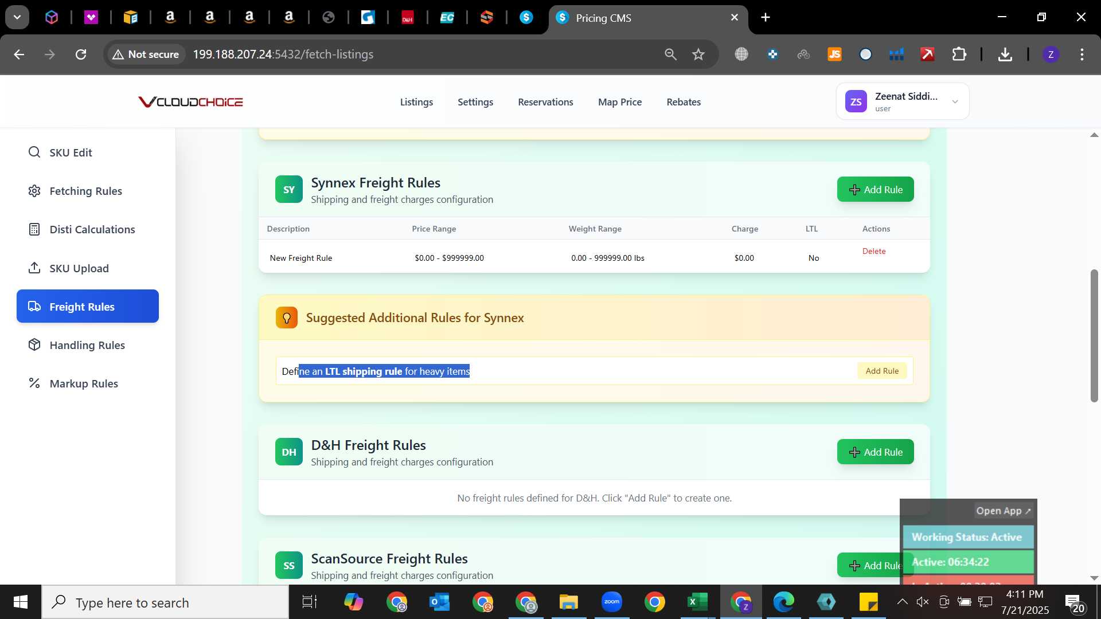Open the Settings menu

[x=475, y=102]
